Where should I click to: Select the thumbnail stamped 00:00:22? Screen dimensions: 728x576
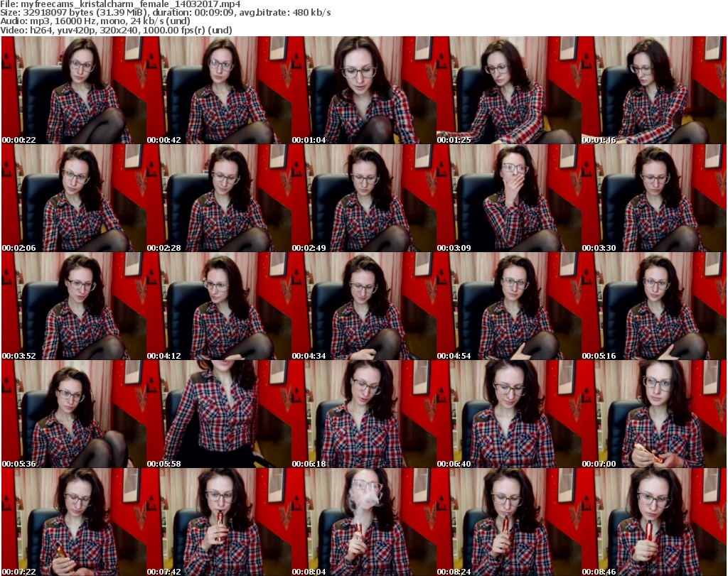[x=73, y=90]
